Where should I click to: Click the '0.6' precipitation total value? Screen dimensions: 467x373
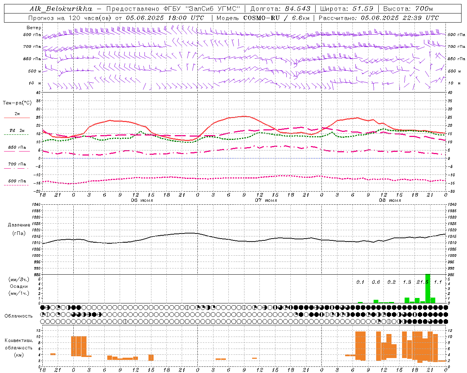click(x=376, y=282)
